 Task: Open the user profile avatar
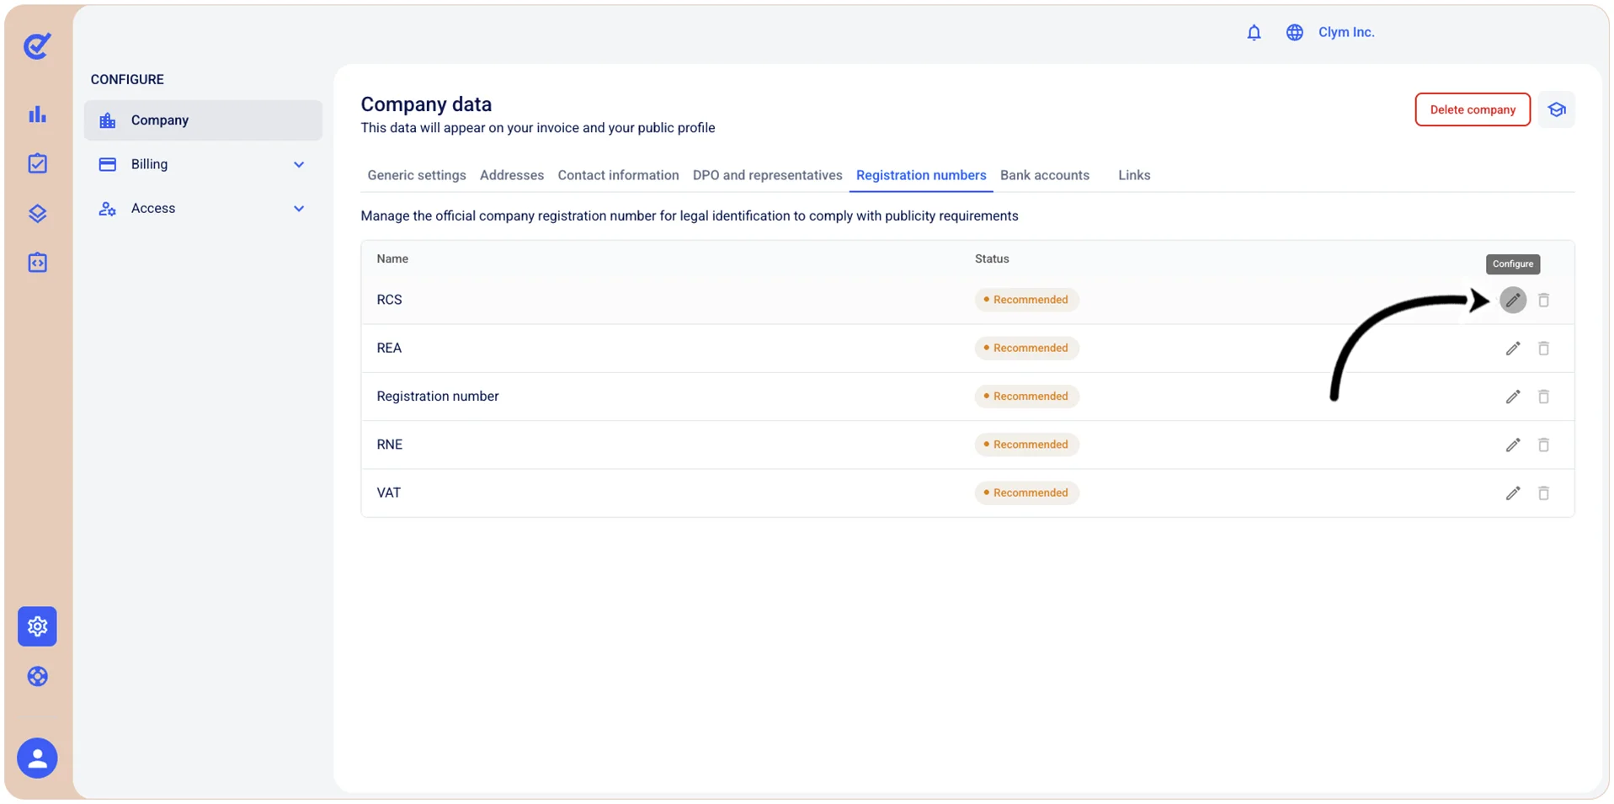[37, 759]
